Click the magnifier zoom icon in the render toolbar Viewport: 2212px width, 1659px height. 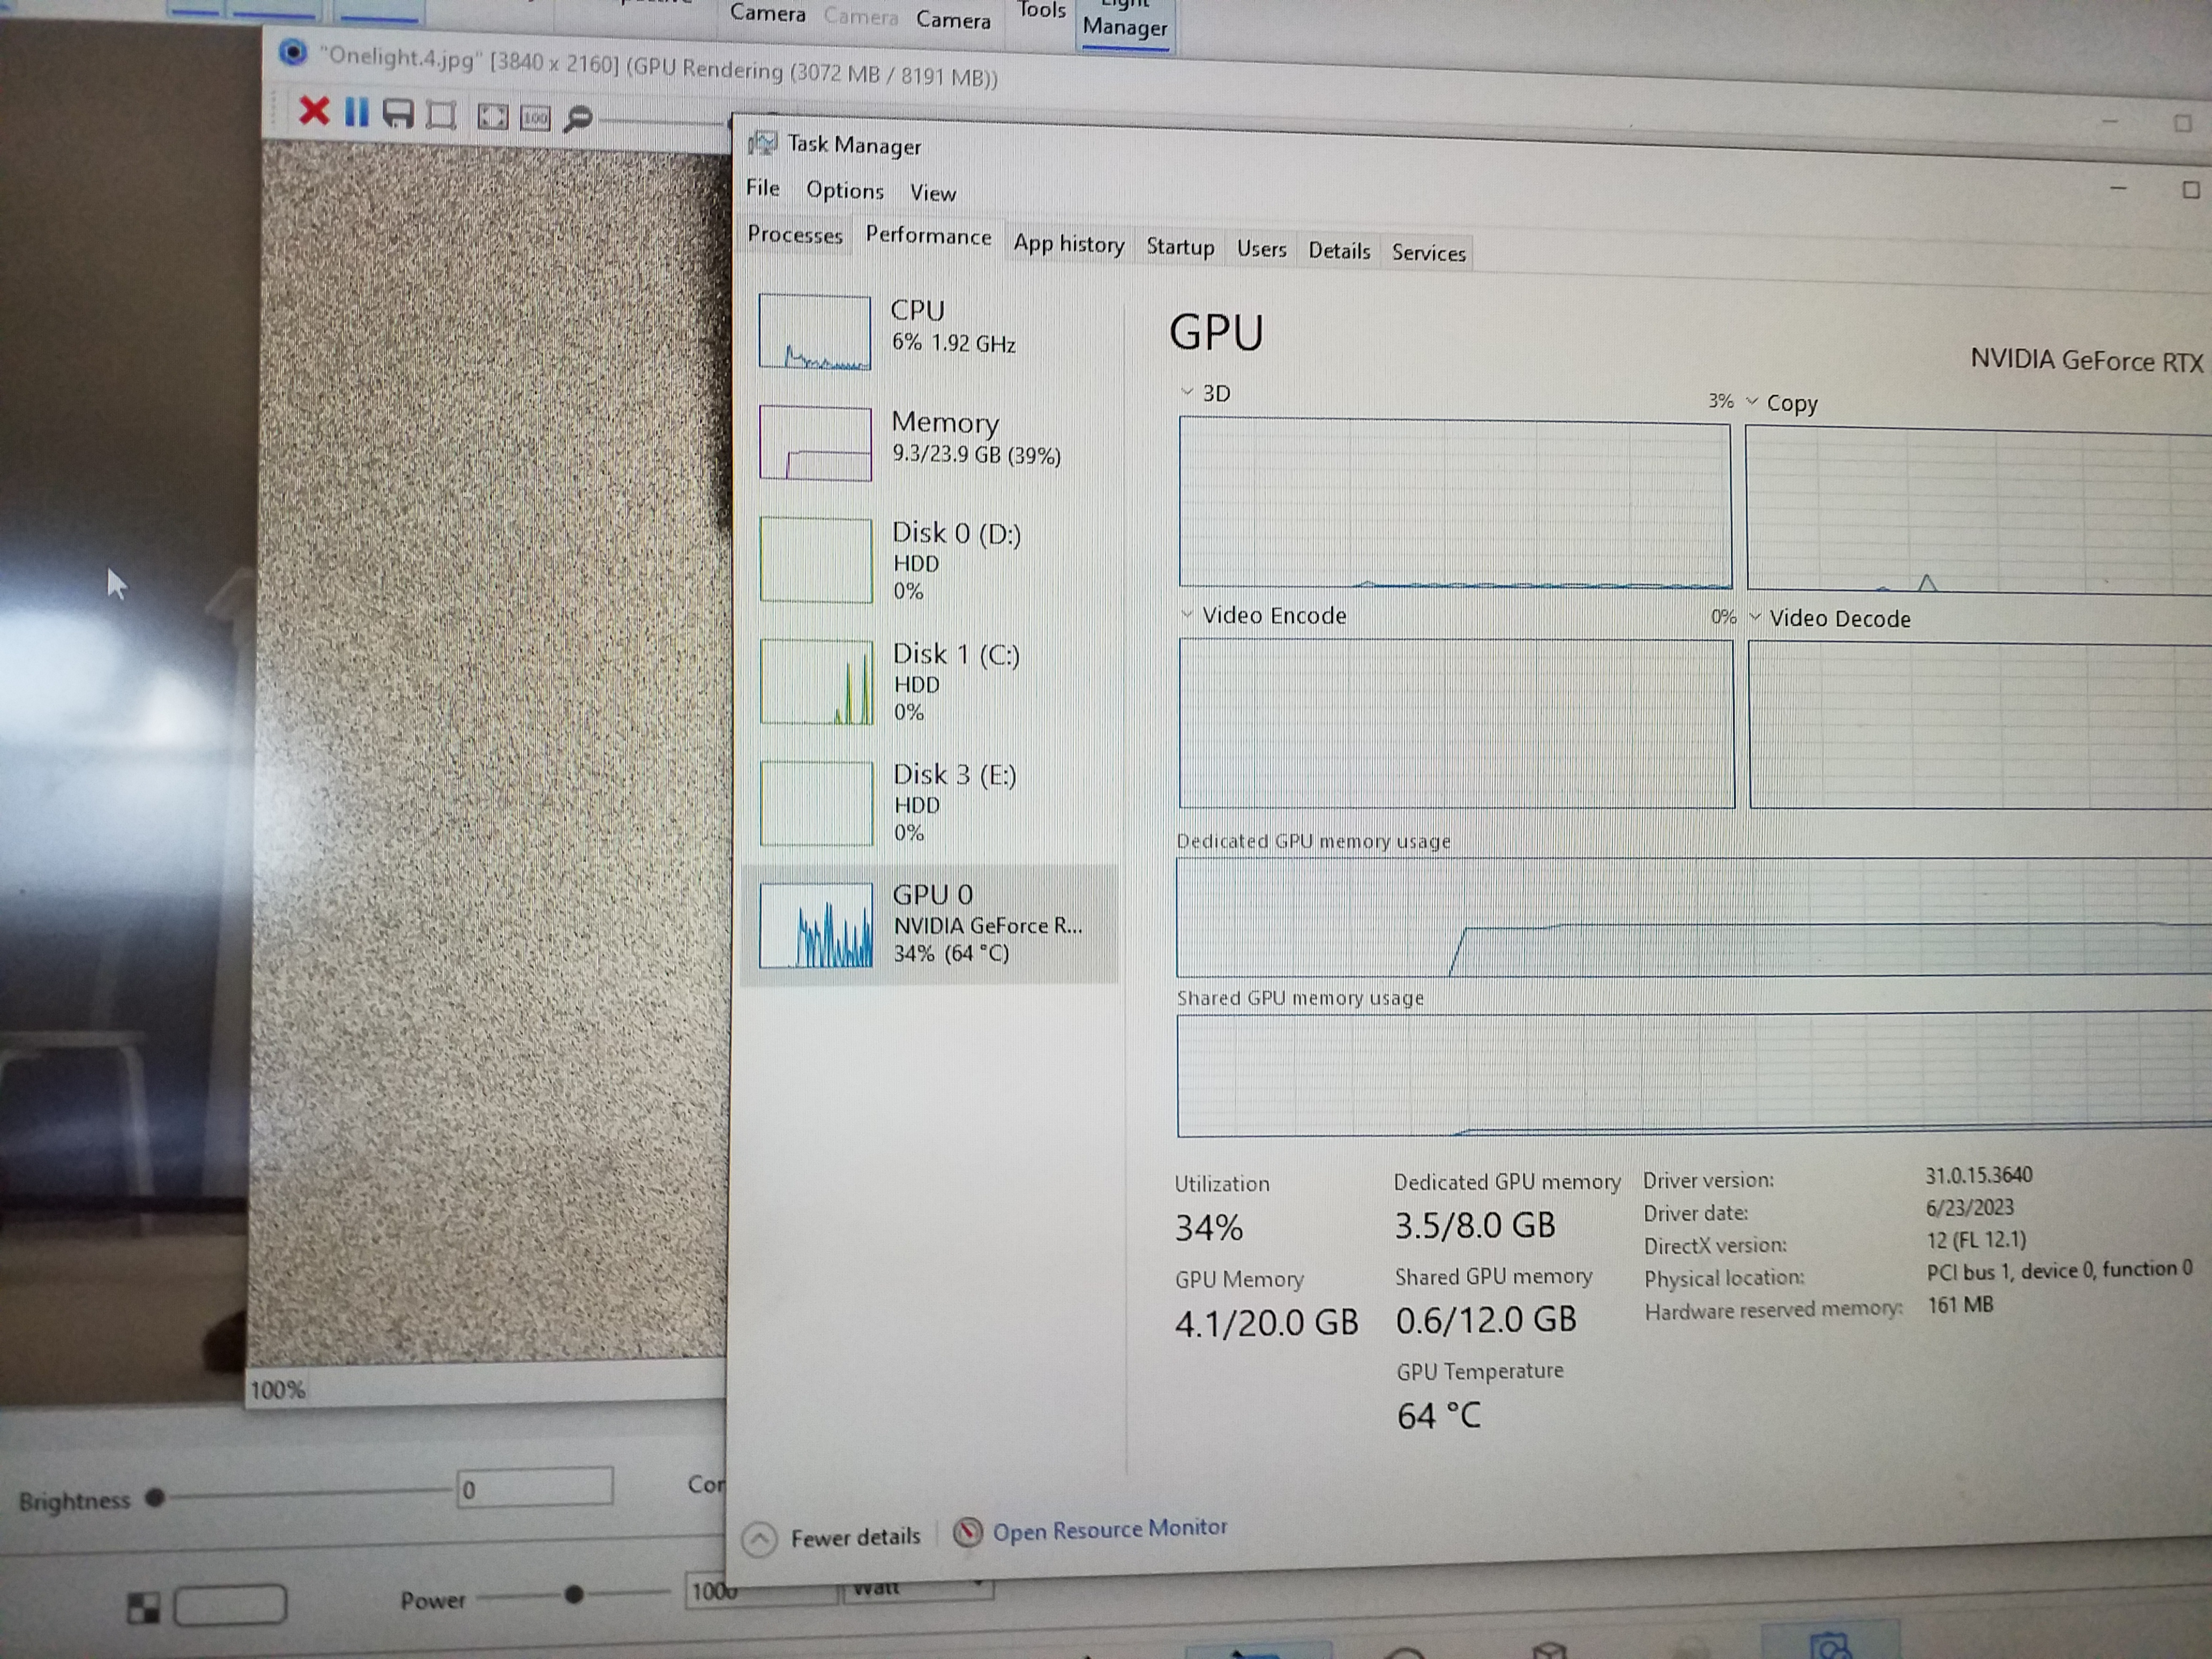pyautogui.click(x=578, y=119)
